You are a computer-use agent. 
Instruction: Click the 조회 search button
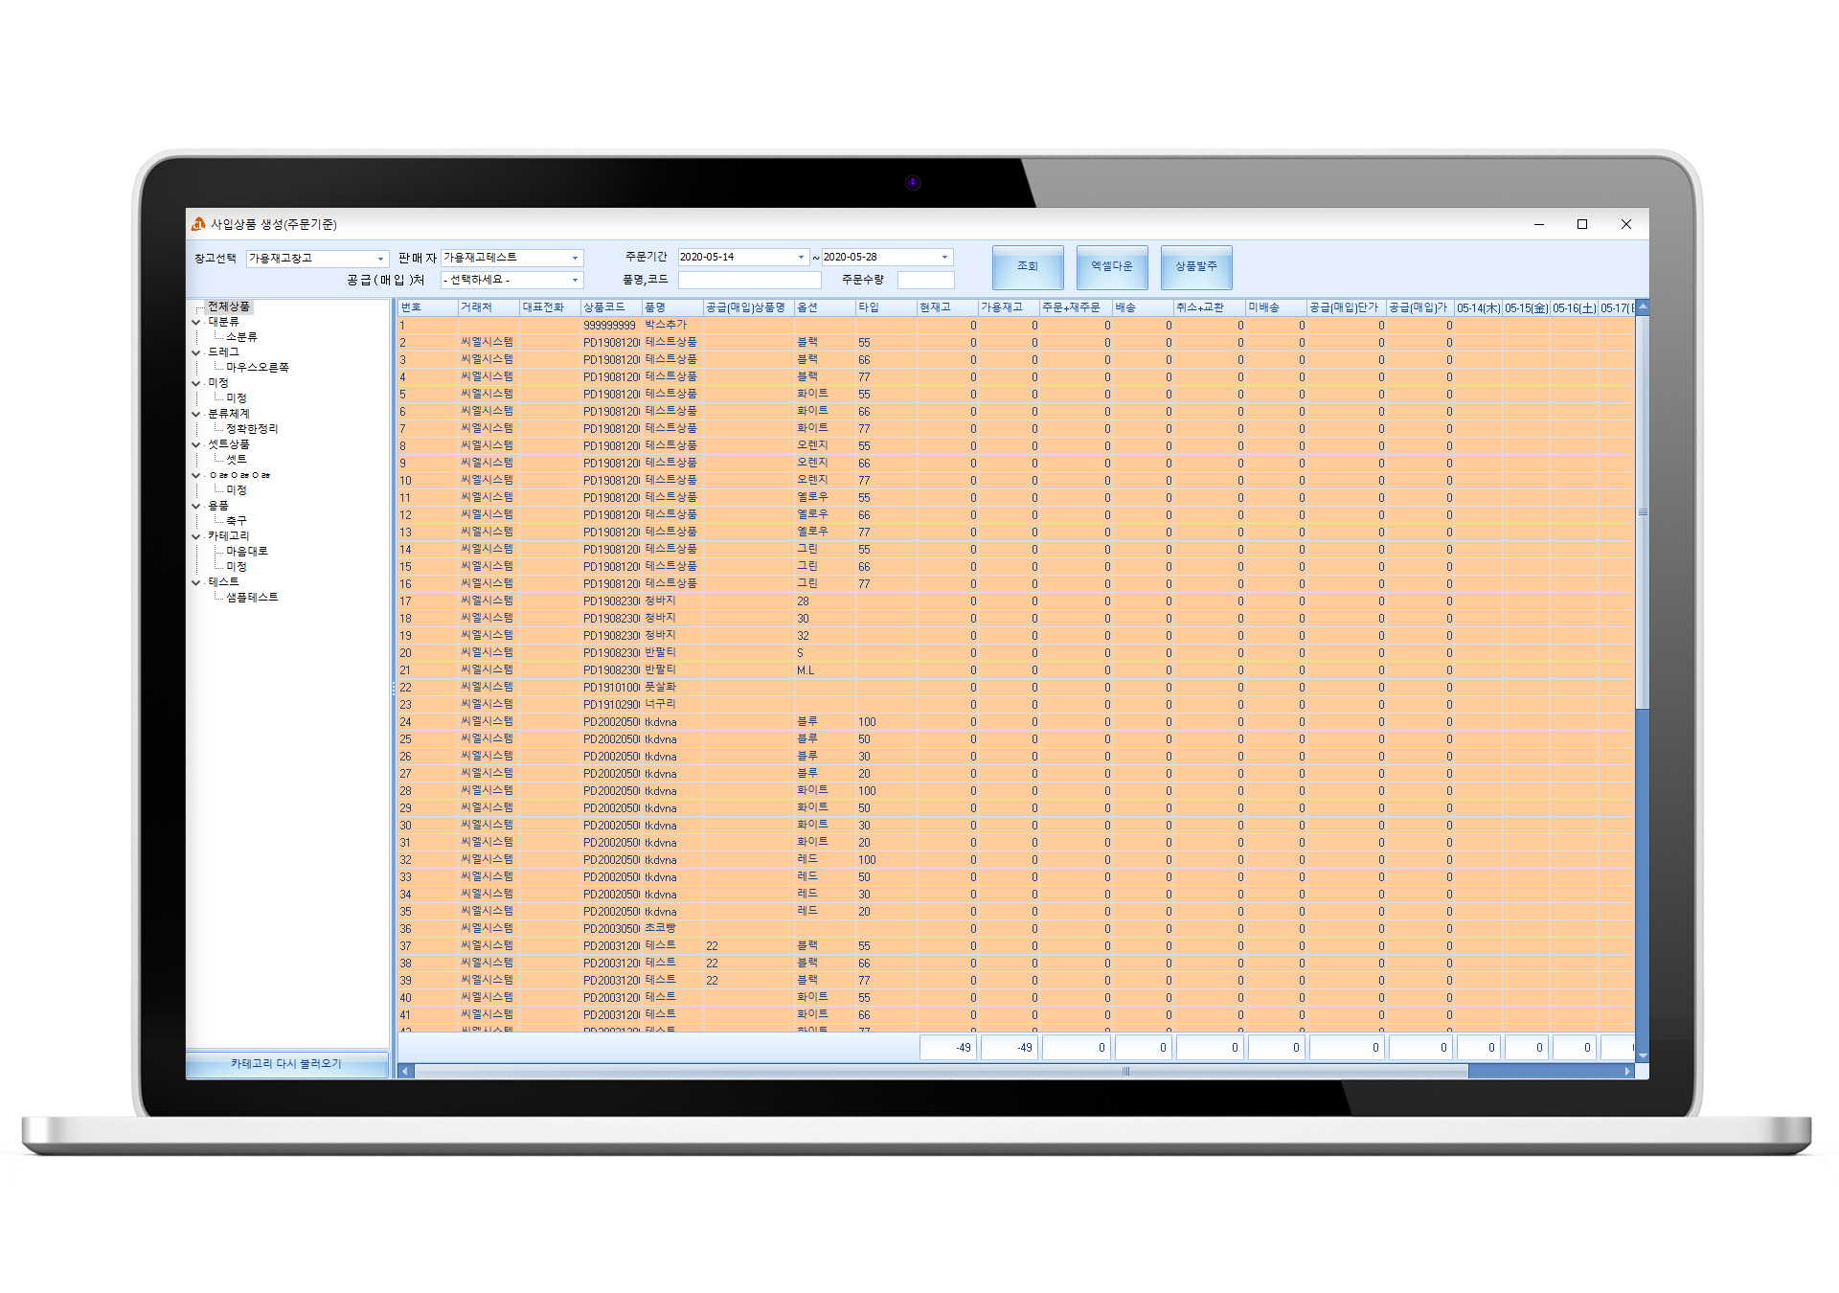(1027, 266)
